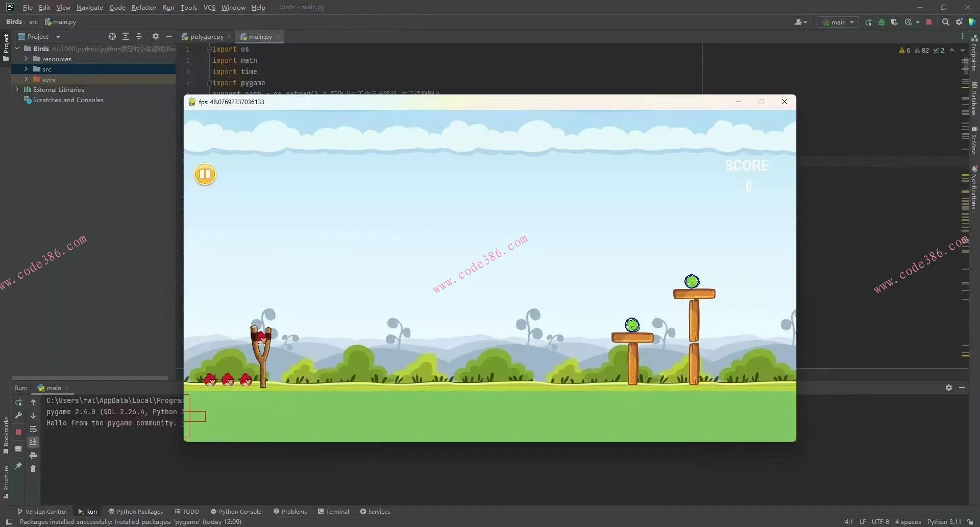The height and width of the screenshot is (527, 980).
Task: Toggle soft-wrap in Run console
Action: 33,429
